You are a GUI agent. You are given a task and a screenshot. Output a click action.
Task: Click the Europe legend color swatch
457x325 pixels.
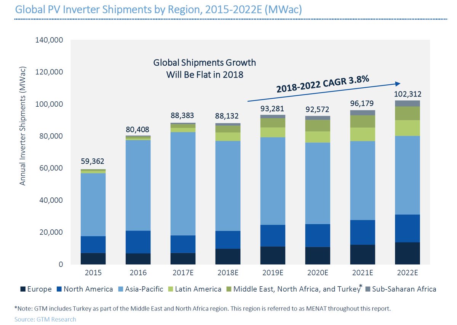23,289
